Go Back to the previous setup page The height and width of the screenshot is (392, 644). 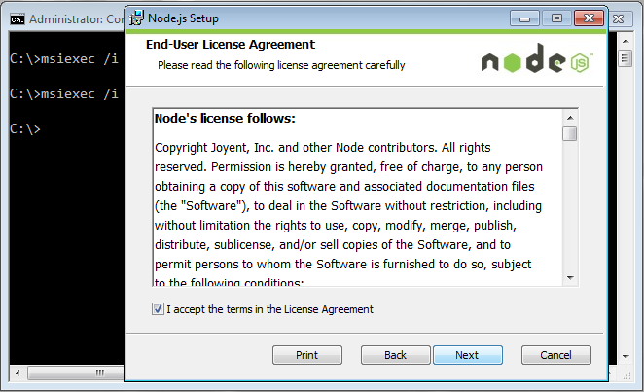tap(396, 355)
